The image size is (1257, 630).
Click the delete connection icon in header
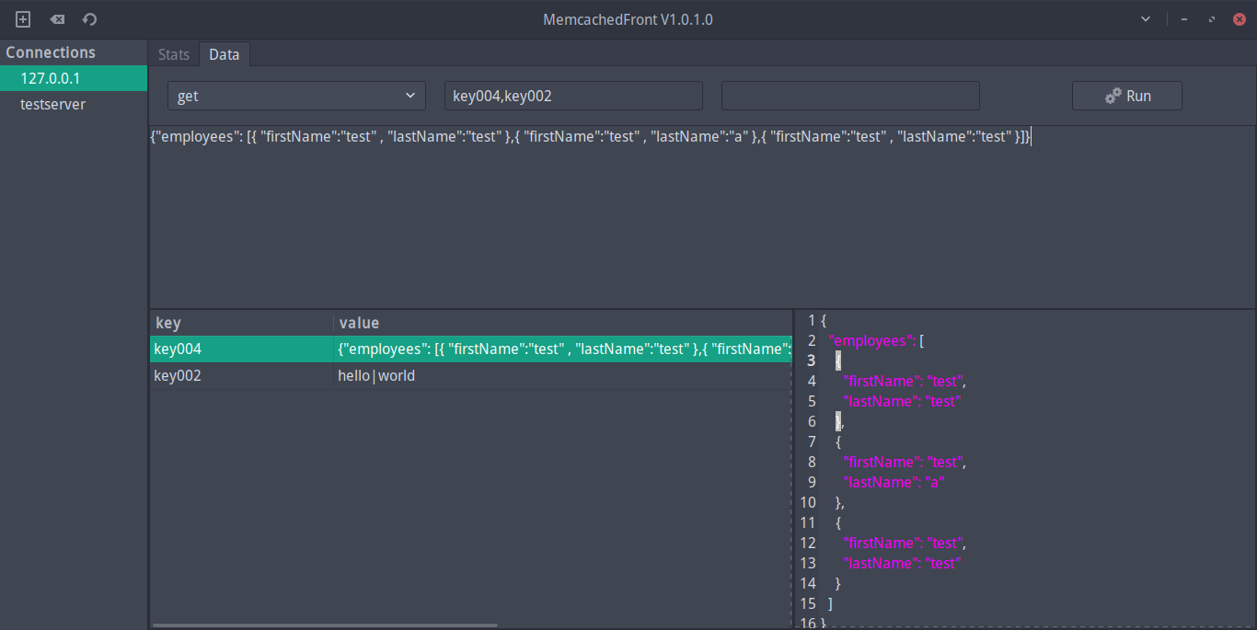[57, 19]
